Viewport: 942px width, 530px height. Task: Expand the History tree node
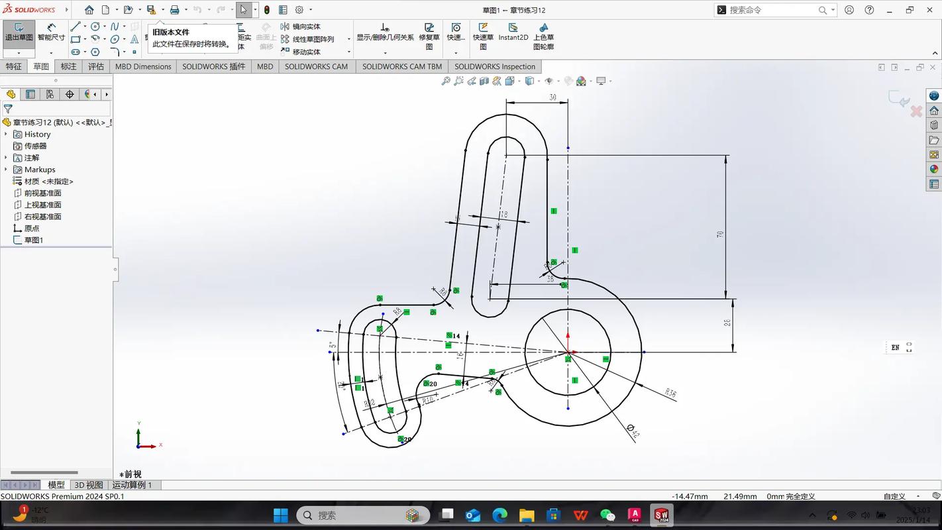click(6, 134)
